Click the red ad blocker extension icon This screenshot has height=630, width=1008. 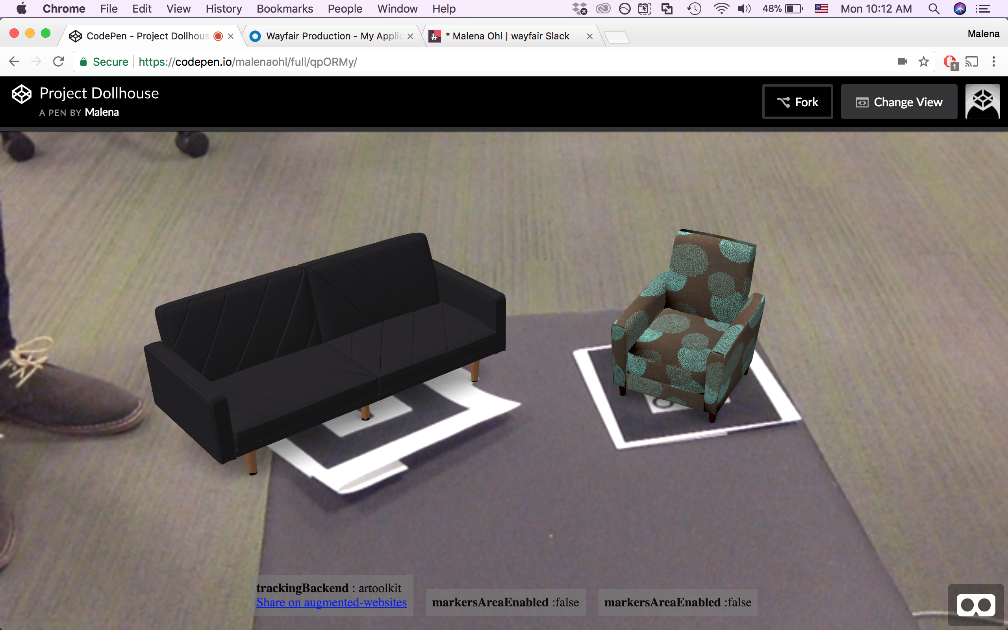pos(950,62)
